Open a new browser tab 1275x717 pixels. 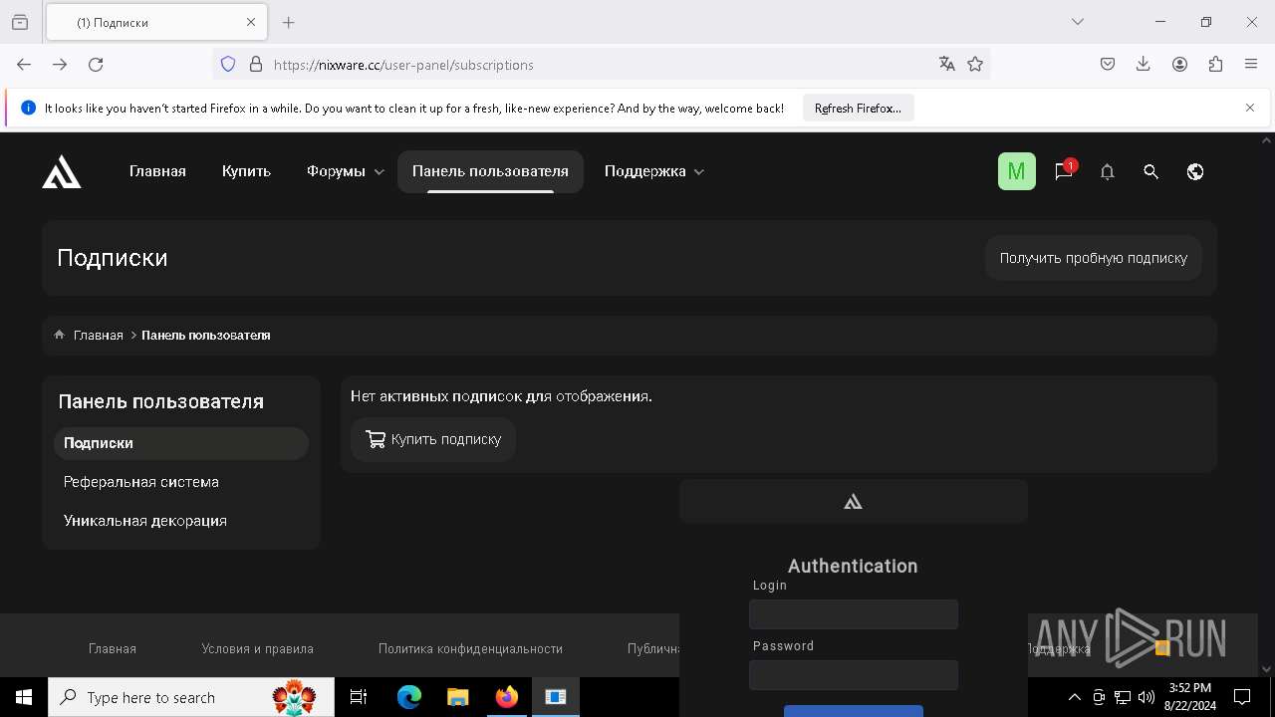click(x=289, y=22)
